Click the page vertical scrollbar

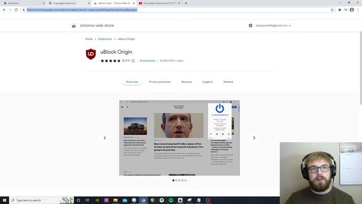tap(361, 69)
